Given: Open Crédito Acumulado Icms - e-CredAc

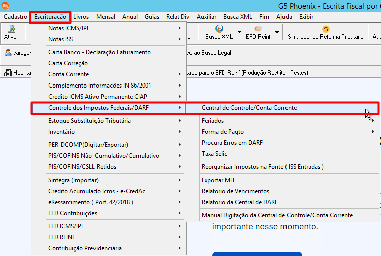Looking at the screenshot, I should coord(109,191).
